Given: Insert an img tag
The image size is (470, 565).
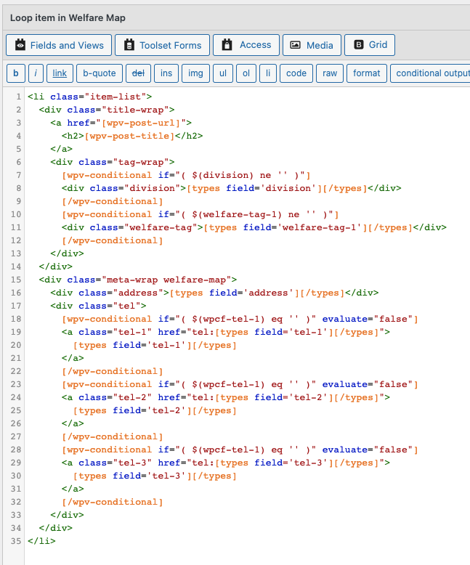Looking at the screenshot, I should tap(195, 73).
